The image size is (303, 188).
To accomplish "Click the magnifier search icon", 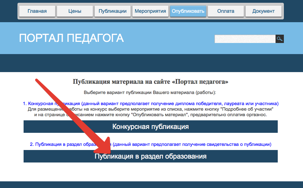I will click(279, 39).
